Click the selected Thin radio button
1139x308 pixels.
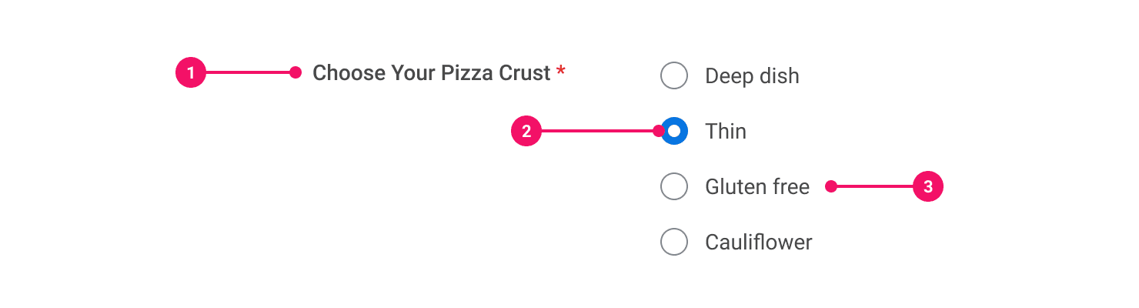tap(675, 132)
